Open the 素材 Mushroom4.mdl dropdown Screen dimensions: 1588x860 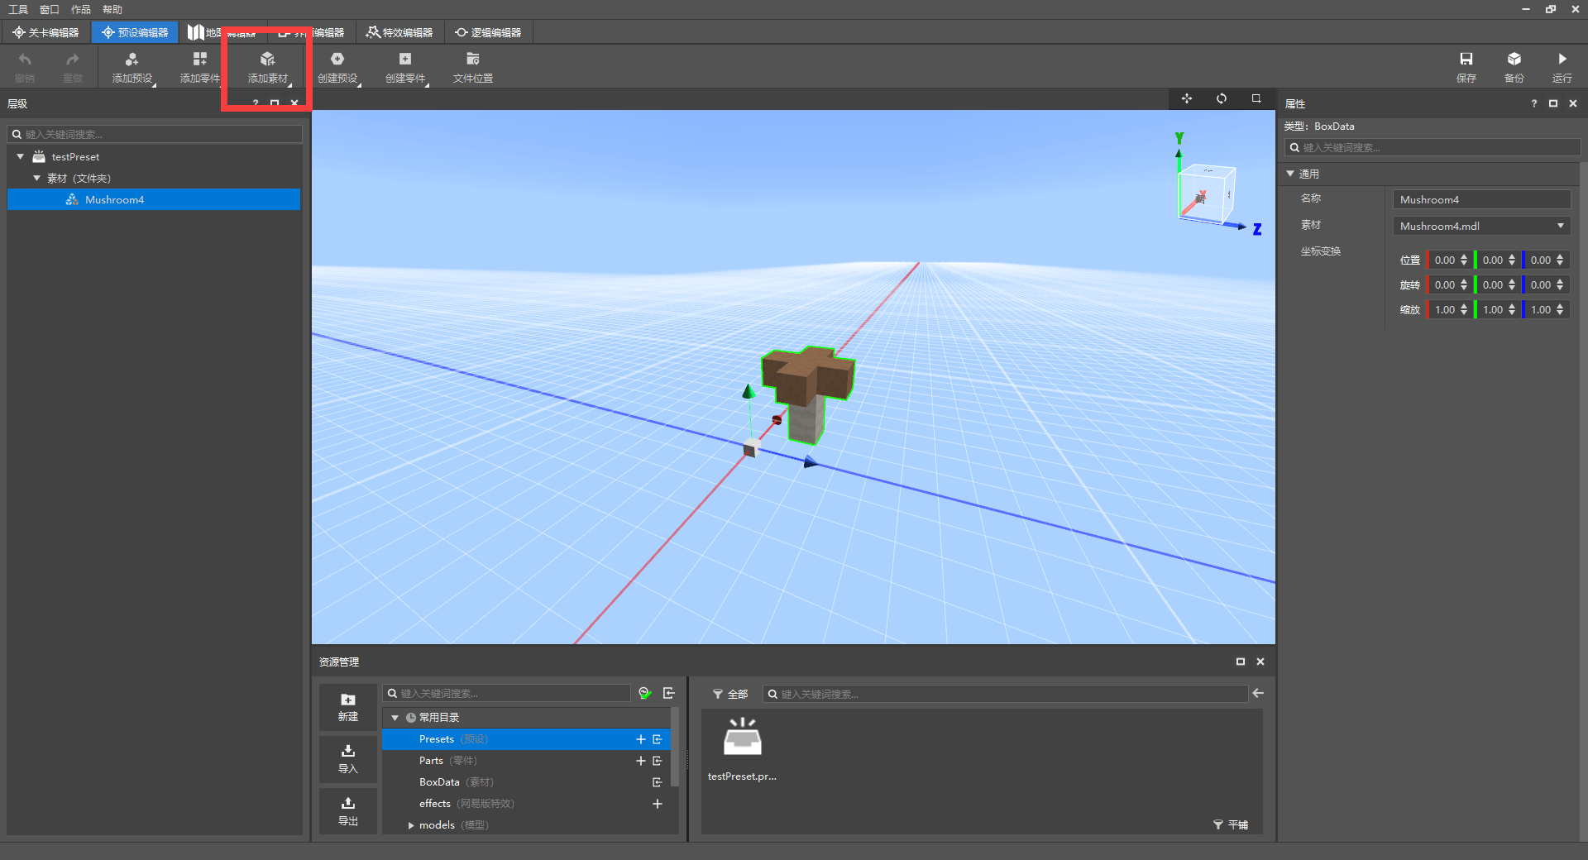coord(1481,226)
